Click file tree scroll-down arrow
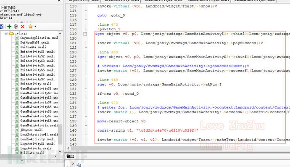This screenshot has width=290, height=167. click(x=60, y=151)
